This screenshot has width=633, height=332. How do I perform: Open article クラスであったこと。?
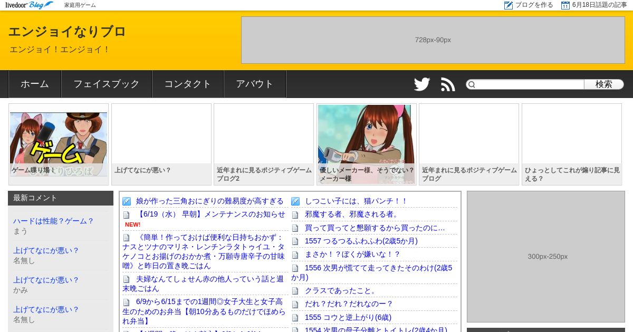click(x=341, y=291)
